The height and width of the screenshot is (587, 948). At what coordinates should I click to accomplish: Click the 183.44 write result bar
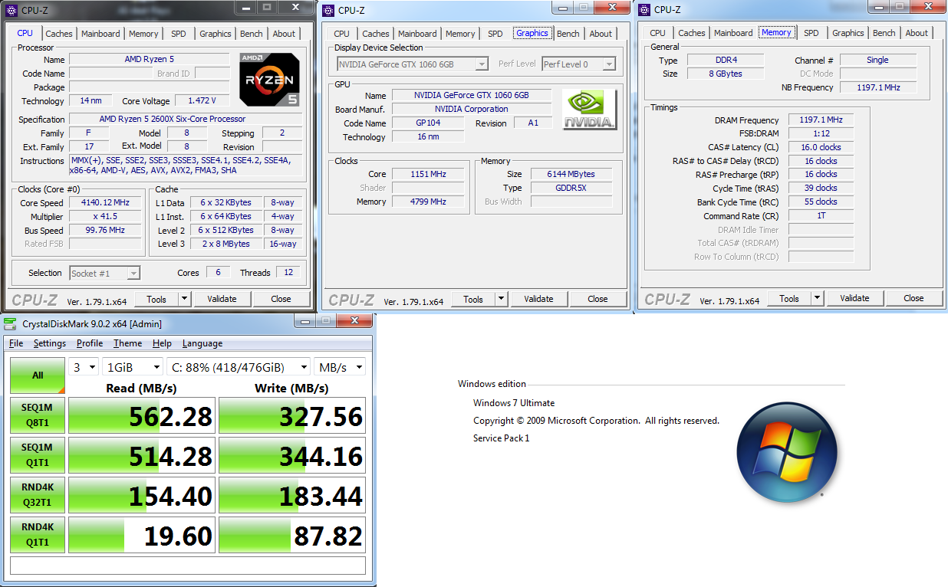292,496
